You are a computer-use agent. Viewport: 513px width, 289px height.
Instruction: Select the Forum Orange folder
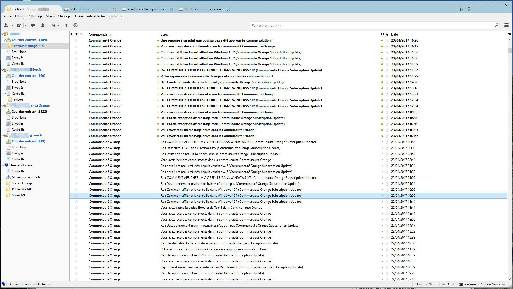pos(22,183)
